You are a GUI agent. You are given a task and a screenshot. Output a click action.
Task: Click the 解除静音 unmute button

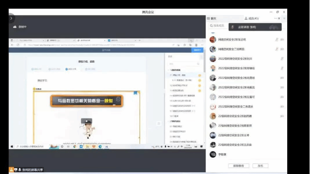pos(238,166)
